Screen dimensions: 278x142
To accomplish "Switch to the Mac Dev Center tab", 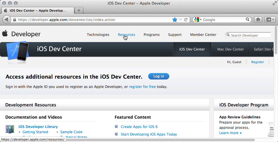I will coord(230,49).
